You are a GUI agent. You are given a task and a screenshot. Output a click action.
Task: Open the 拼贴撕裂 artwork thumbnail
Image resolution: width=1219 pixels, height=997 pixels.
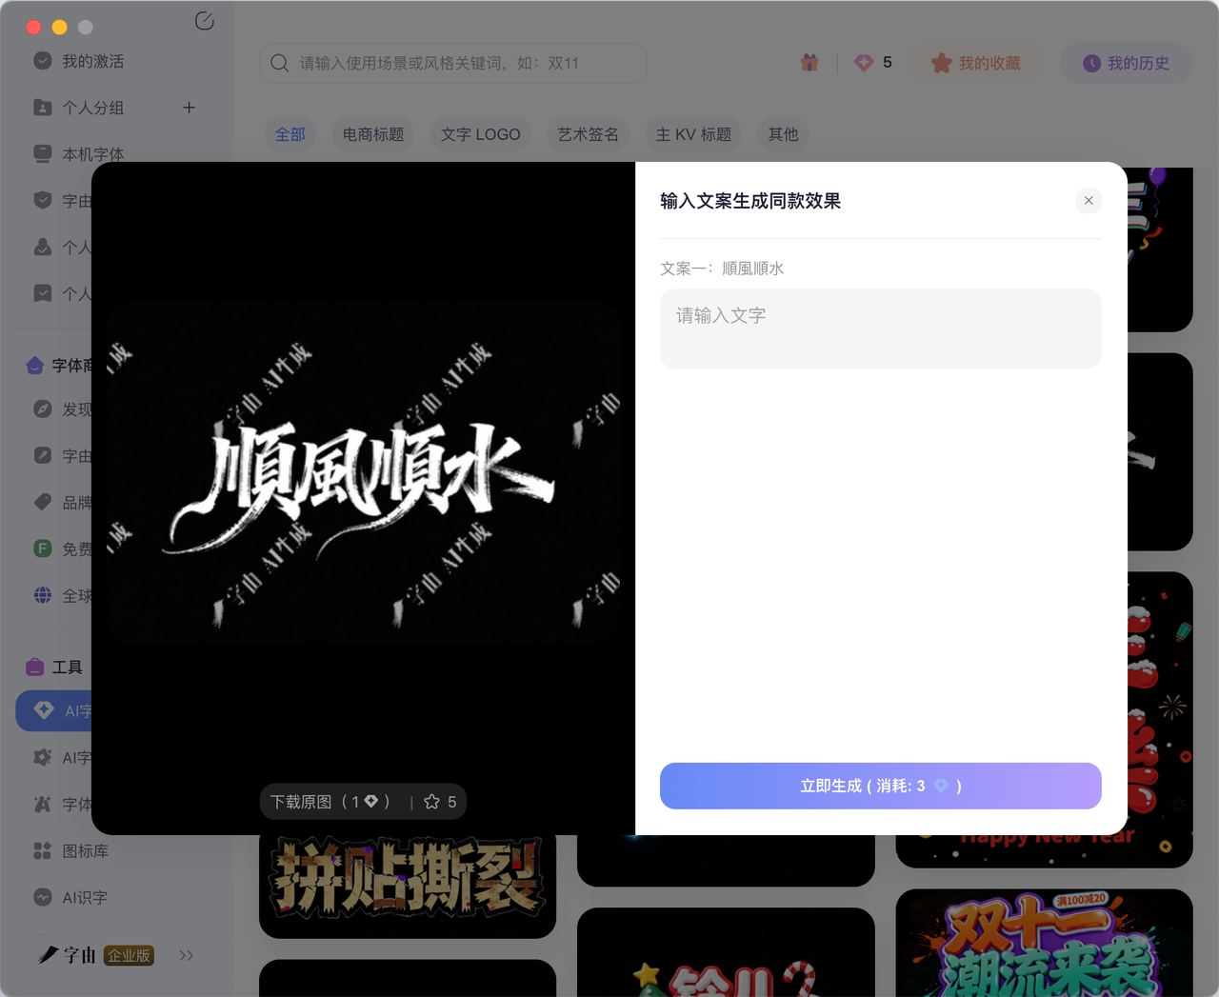click(408, 881)
